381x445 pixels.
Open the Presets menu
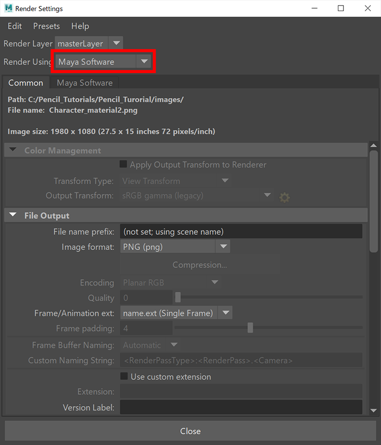click(x=46, y=26)
